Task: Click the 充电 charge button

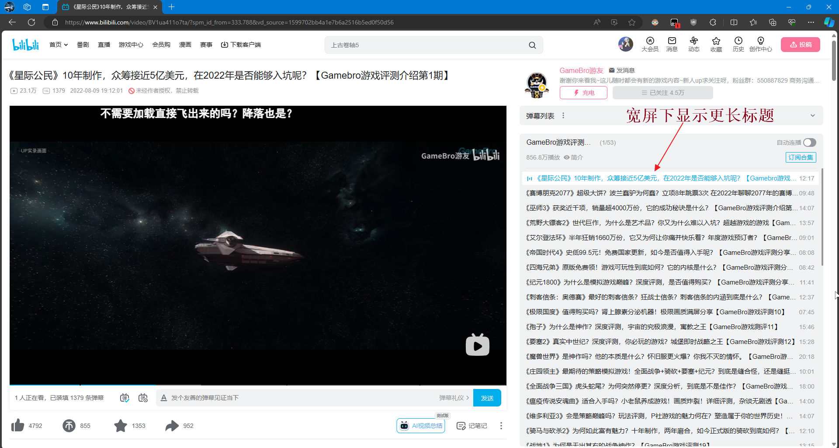Action: coord(583,93)
